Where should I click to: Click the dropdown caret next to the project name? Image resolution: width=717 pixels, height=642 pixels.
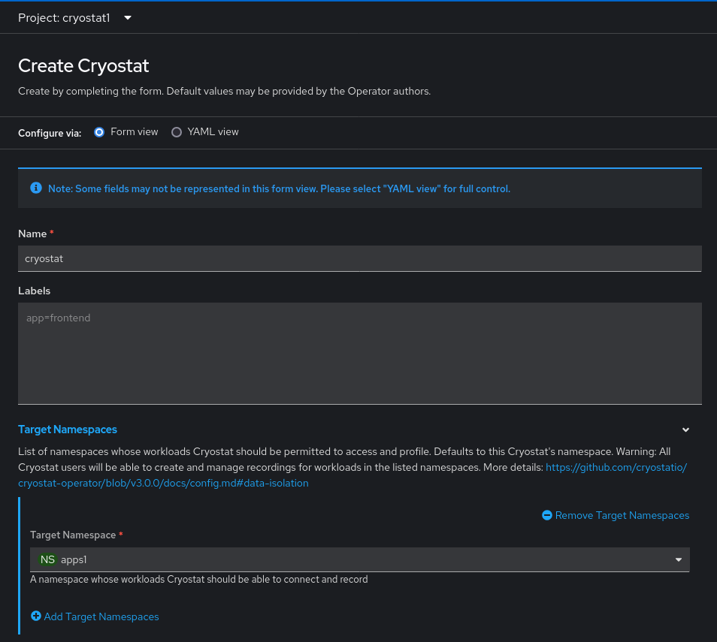(x=128, y=18)
